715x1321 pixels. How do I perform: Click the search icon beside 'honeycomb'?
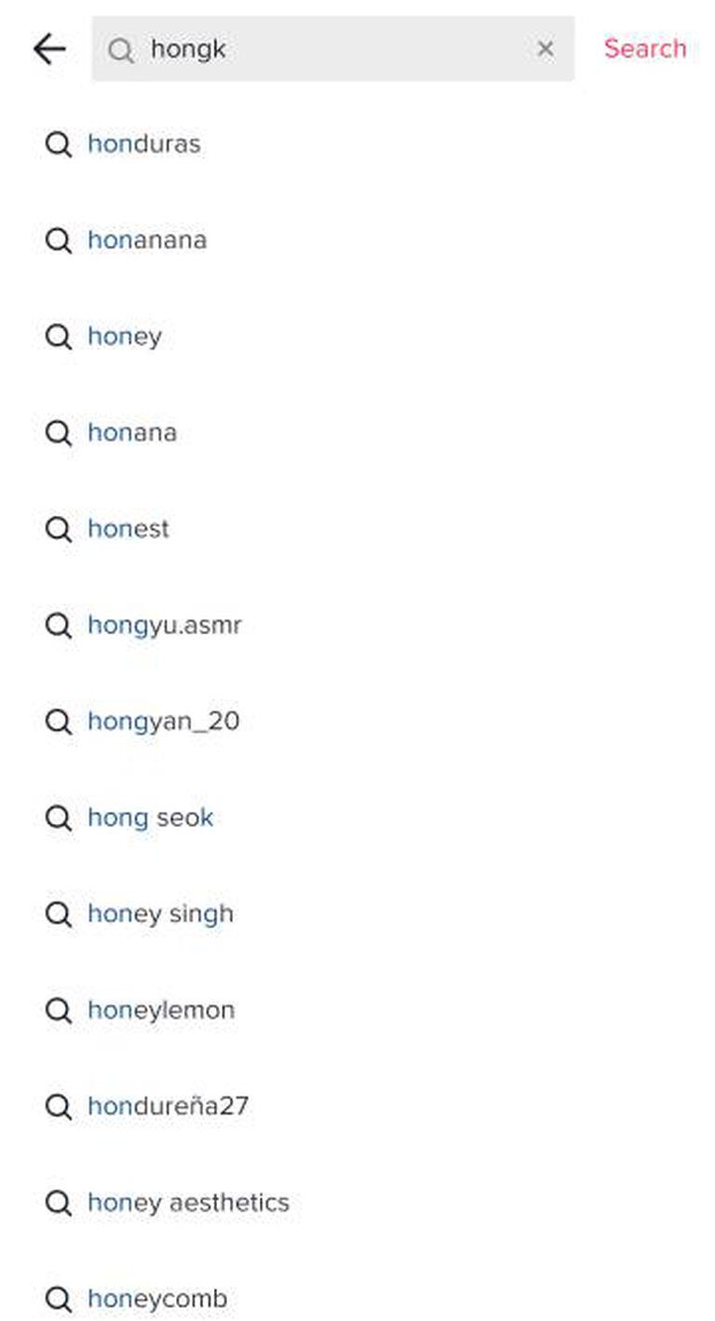pyautogui.click(x=59, y=1299)
